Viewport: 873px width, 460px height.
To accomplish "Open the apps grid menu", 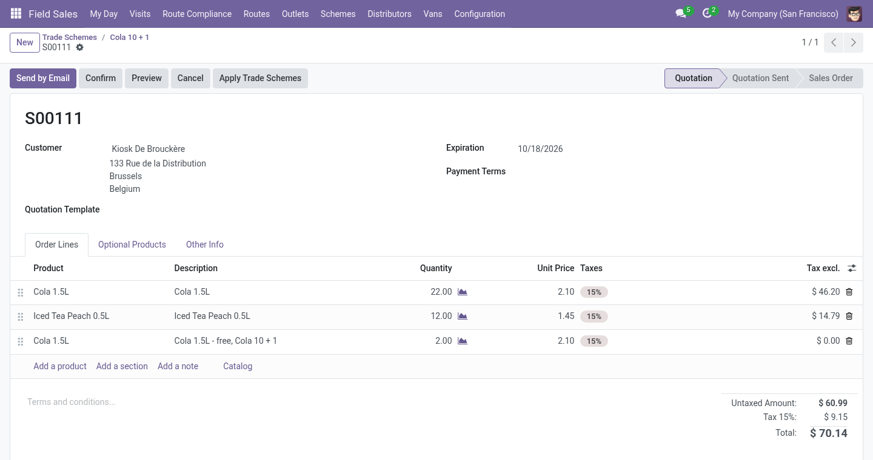I will click(x=16, y=13).
